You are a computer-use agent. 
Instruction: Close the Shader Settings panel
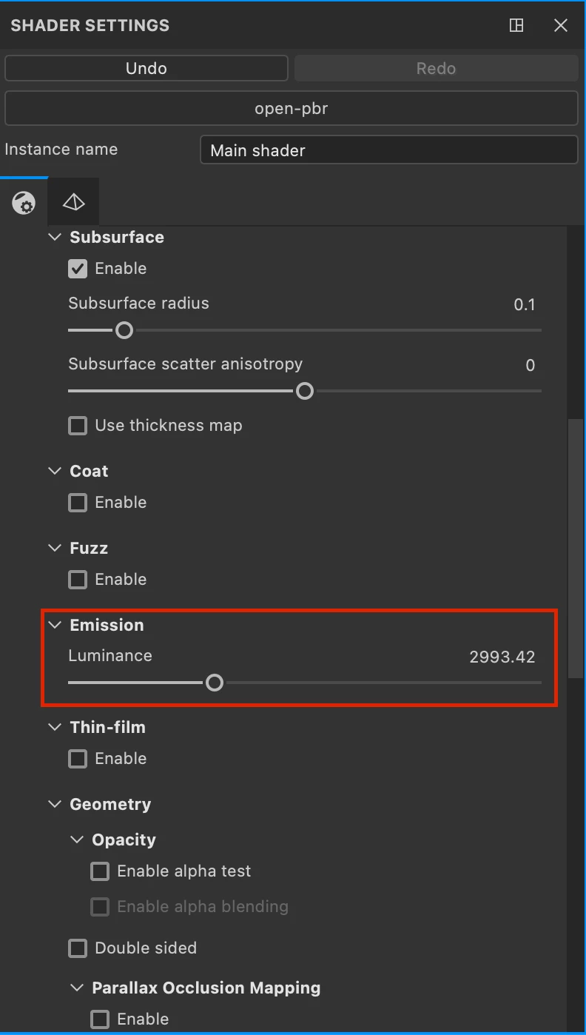(x=561, y=25)
